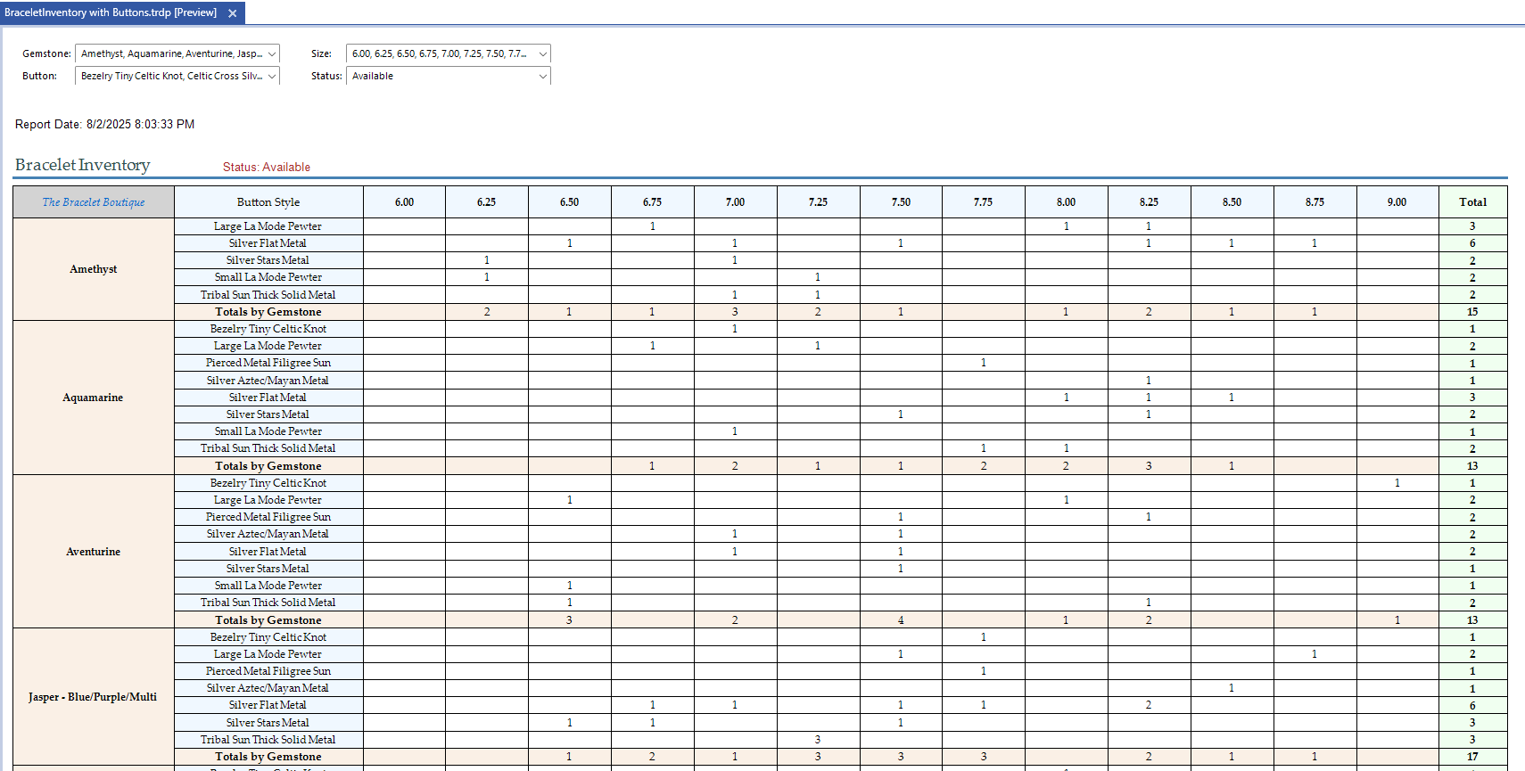
Task: Click the Bracelet Inventory report title
Action: click(x=83, y=165)
